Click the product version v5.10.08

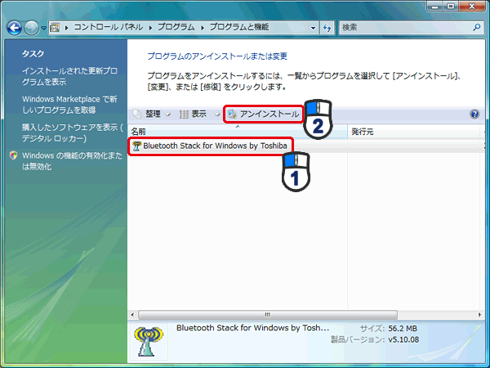403,339
